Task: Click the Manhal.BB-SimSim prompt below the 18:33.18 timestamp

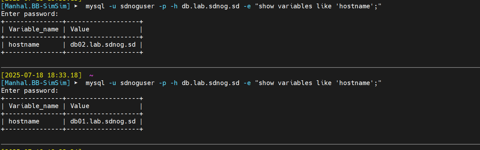Action: point(36,83)
